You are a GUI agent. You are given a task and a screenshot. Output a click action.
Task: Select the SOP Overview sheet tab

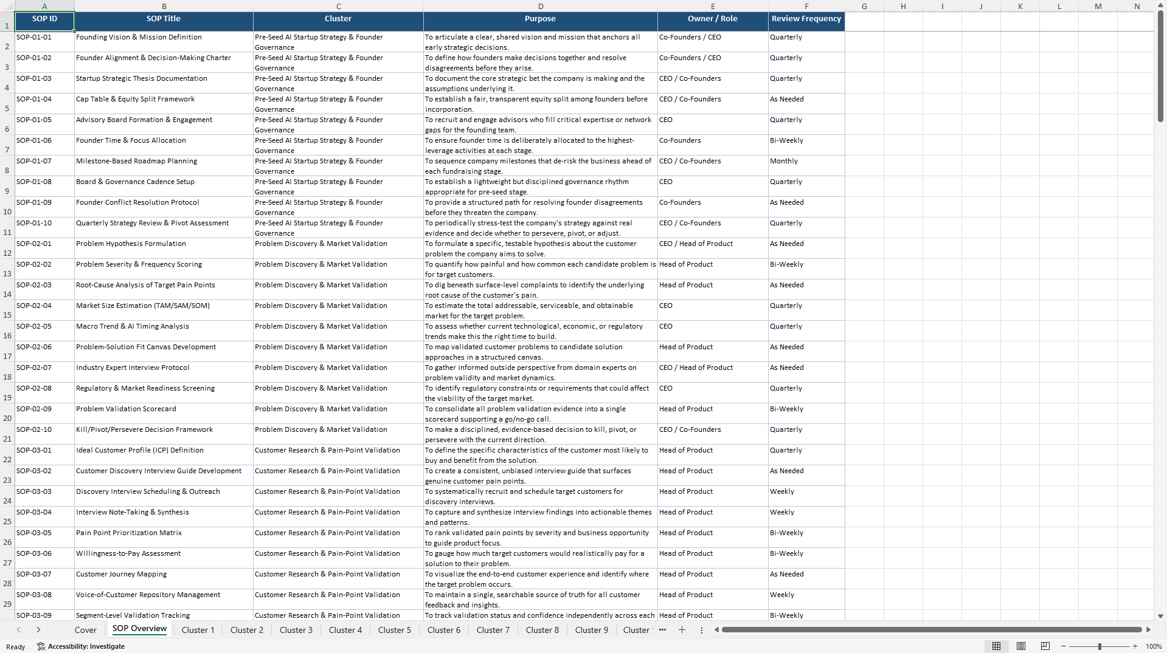pos(139,629)
